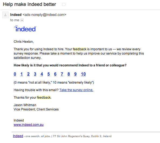Click the blue Indeed logo image
The width and height of the screenshot is (160, 143).
point(25,29)
